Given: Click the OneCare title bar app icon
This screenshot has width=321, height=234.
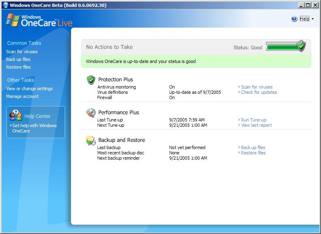Looking at the screenshot, I should [x=6, y=5].
